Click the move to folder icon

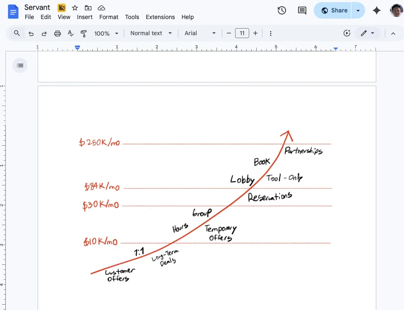88,8
